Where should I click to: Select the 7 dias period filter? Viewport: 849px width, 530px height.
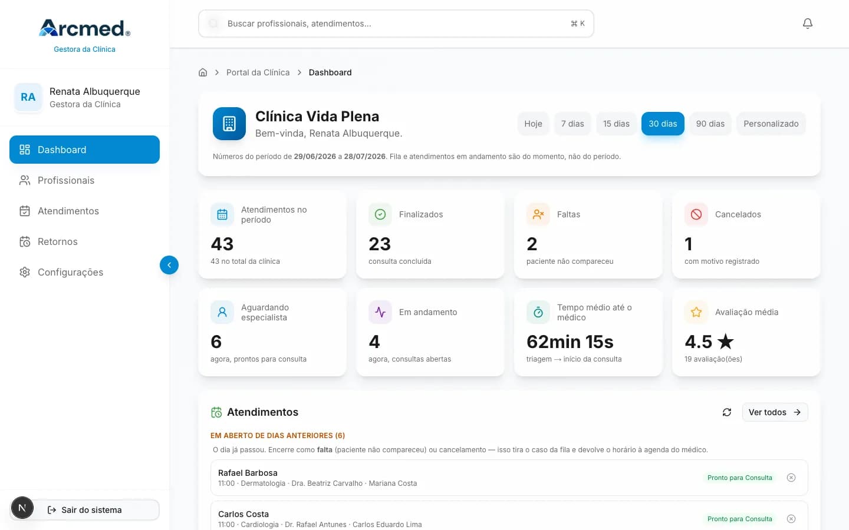point(572,124)
